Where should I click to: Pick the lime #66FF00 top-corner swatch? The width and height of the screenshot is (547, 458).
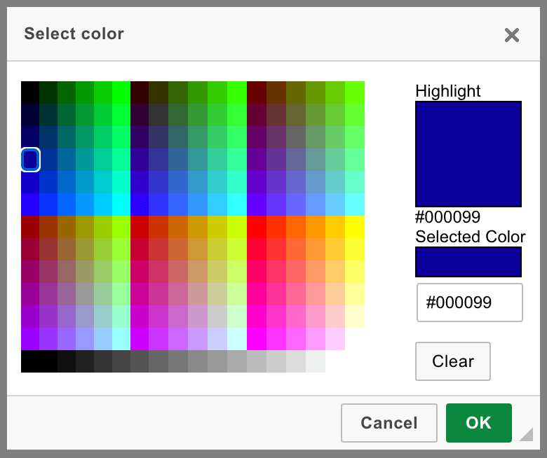pyautogui.click(x=355, y=92)
